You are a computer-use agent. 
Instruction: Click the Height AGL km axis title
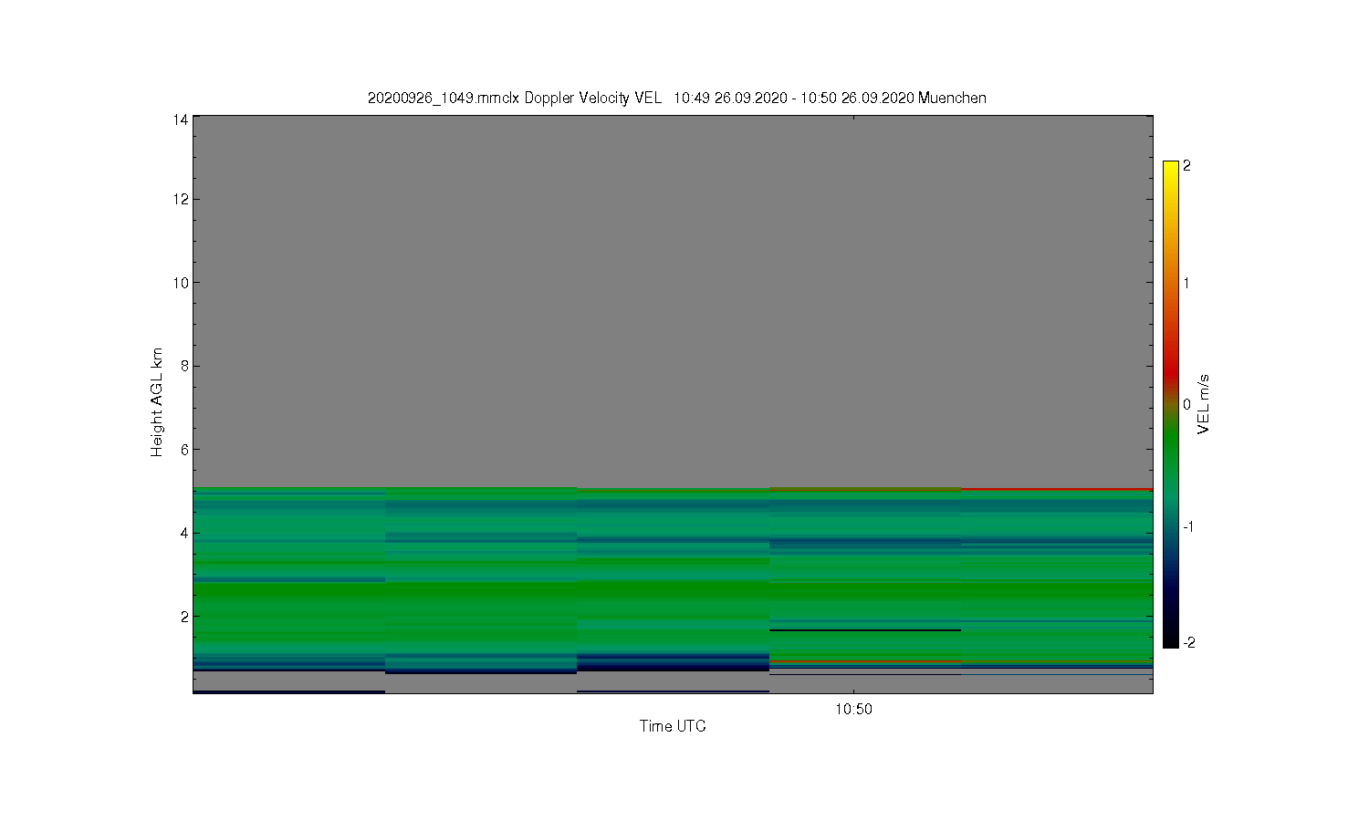point(157,402)
